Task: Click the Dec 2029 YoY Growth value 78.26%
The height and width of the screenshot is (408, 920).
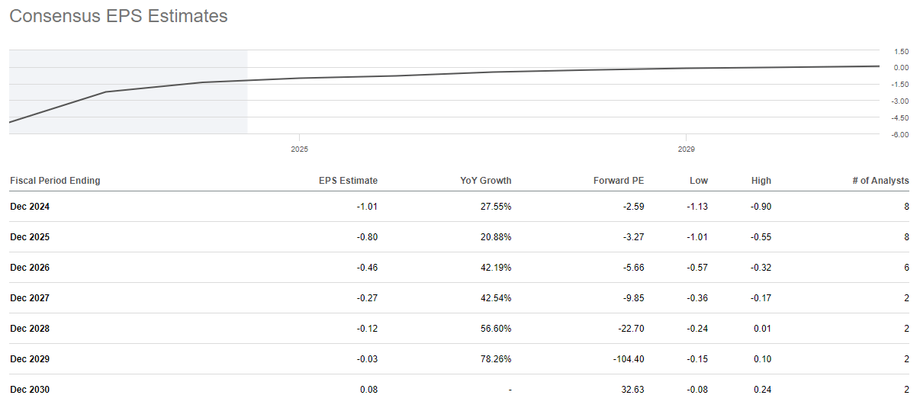Action: tap(496, 359)
